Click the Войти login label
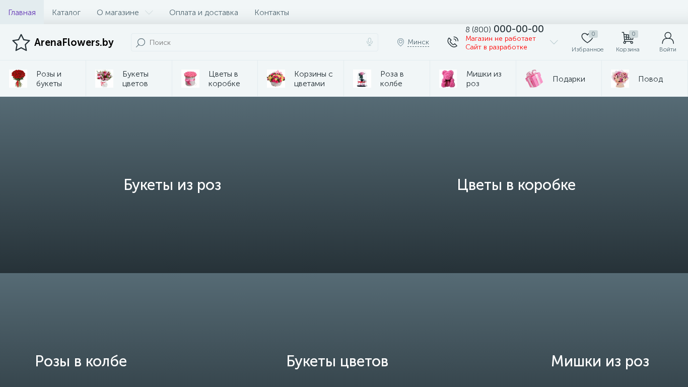 coord(668,49)
